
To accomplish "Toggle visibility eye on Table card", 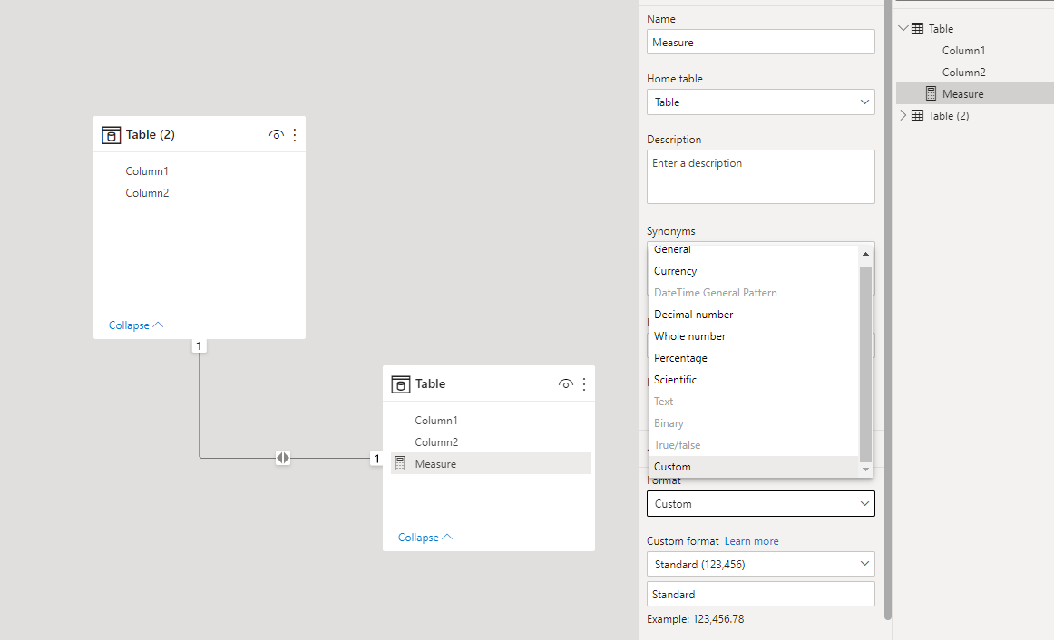I will [x=565, y=384].
